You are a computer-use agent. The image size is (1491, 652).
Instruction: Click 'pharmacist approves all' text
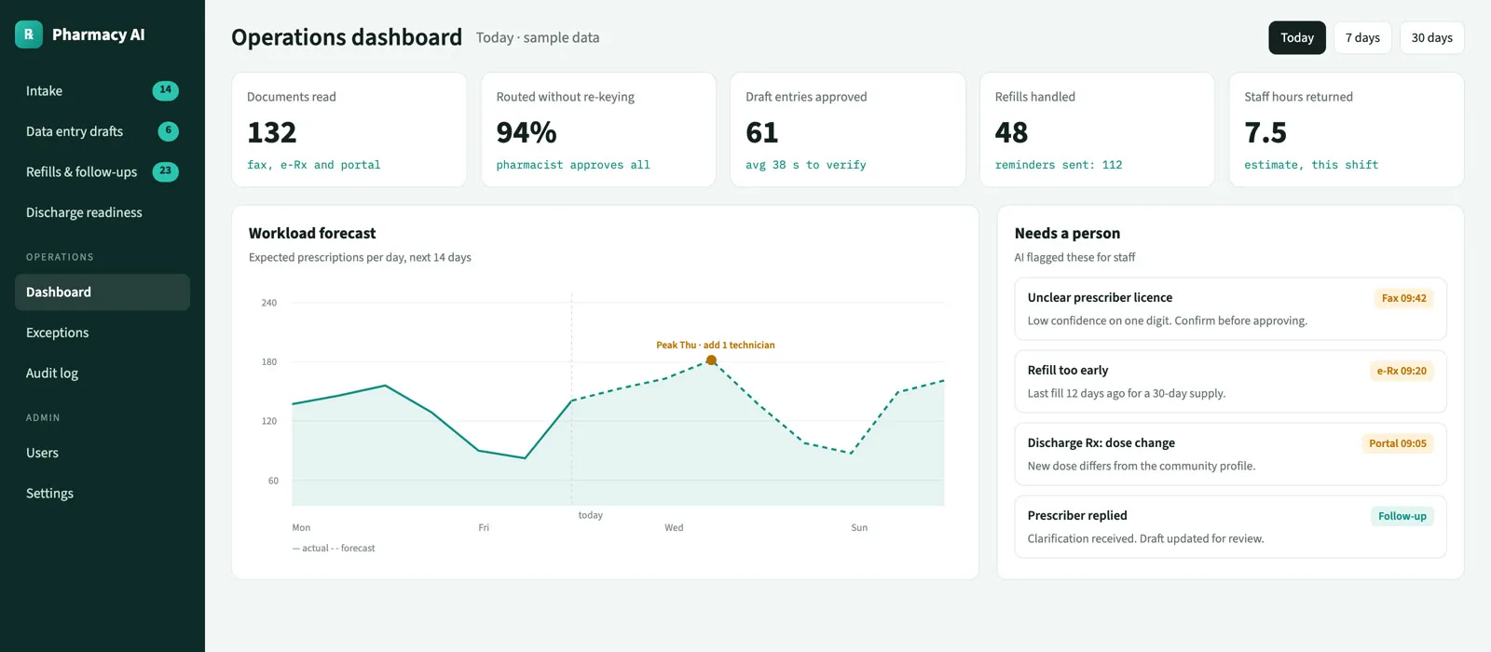point(573,165)
